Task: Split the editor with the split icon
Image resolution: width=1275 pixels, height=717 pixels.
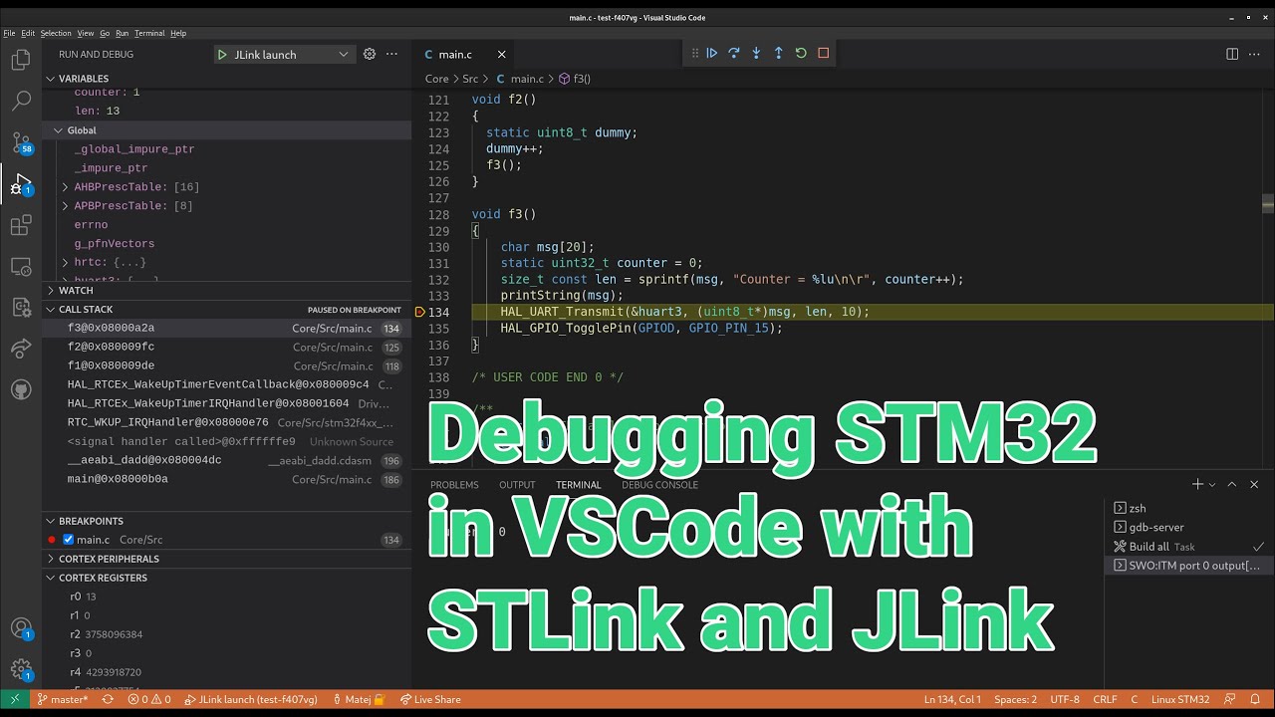Action: 1232,54
